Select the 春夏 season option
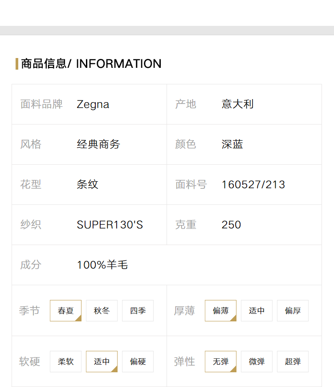 click(x=65, y=311)
